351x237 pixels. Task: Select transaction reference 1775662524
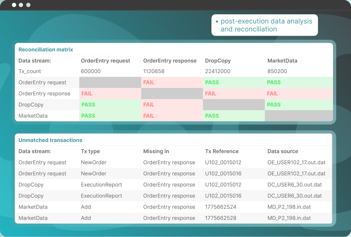click(x=221, y=207)
